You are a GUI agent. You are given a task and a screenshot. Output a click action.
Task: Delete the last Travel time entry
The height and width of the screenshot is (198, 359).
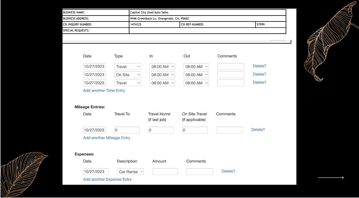click(259, 82)
